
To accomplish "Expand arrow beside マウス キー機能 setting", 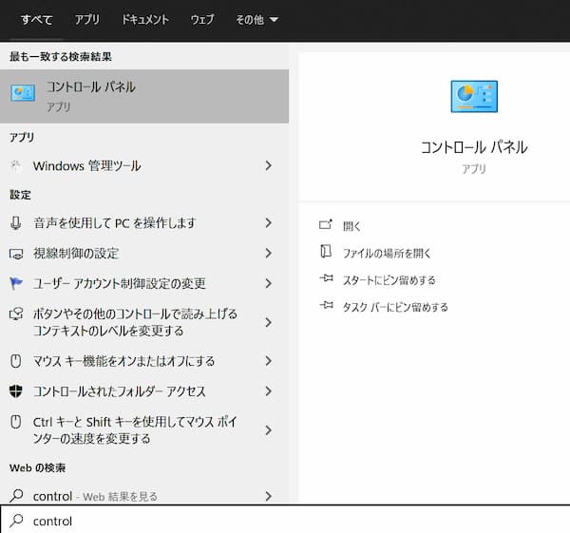I will click(269, 361).
